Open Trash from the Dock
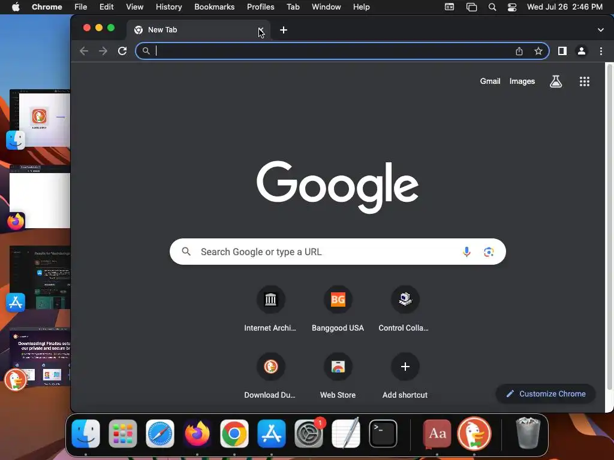The height and width of the screenshot is (460, 614). coord(528,434)
